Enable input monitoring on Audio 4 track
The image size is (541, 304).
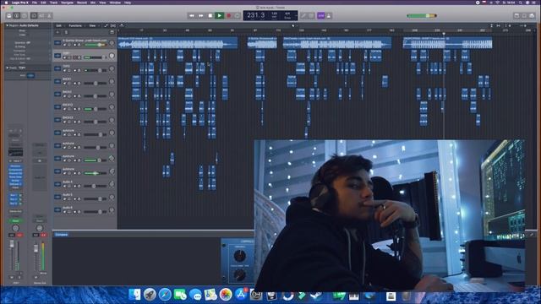coord(79,186)
